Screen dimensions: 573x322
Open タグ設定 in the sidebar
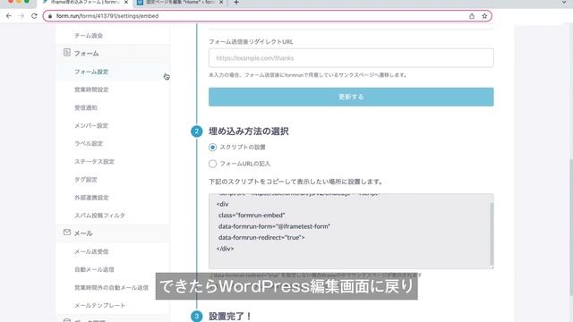tap(86, 180)
